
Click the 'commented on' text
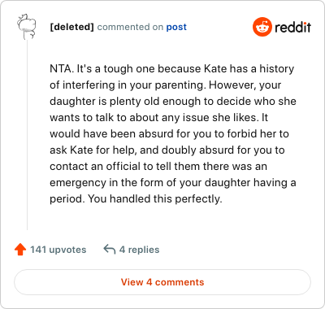pyautogui.click(x=130, y=27)
